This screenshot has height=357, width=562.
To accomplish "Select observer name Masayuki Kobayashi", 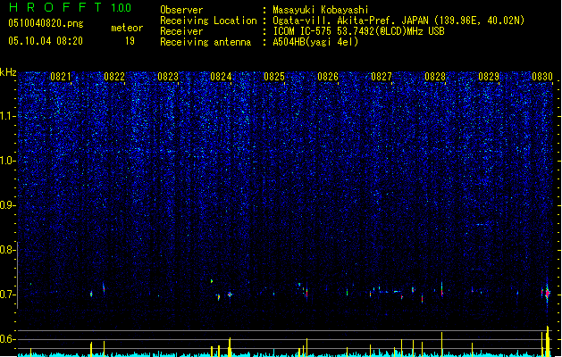I will (x=321, y=10).
